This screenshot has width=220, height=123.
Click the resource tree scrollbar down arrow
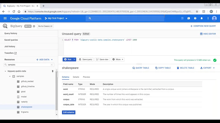click(57, 114)
